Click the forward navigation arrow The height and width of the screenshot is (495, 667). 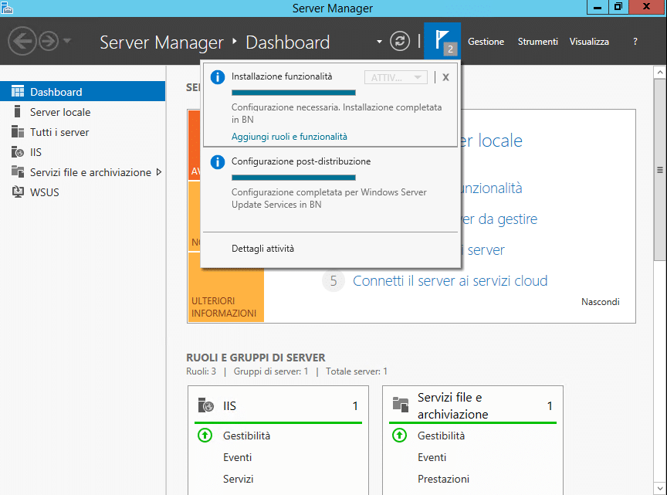pos(49,41)
